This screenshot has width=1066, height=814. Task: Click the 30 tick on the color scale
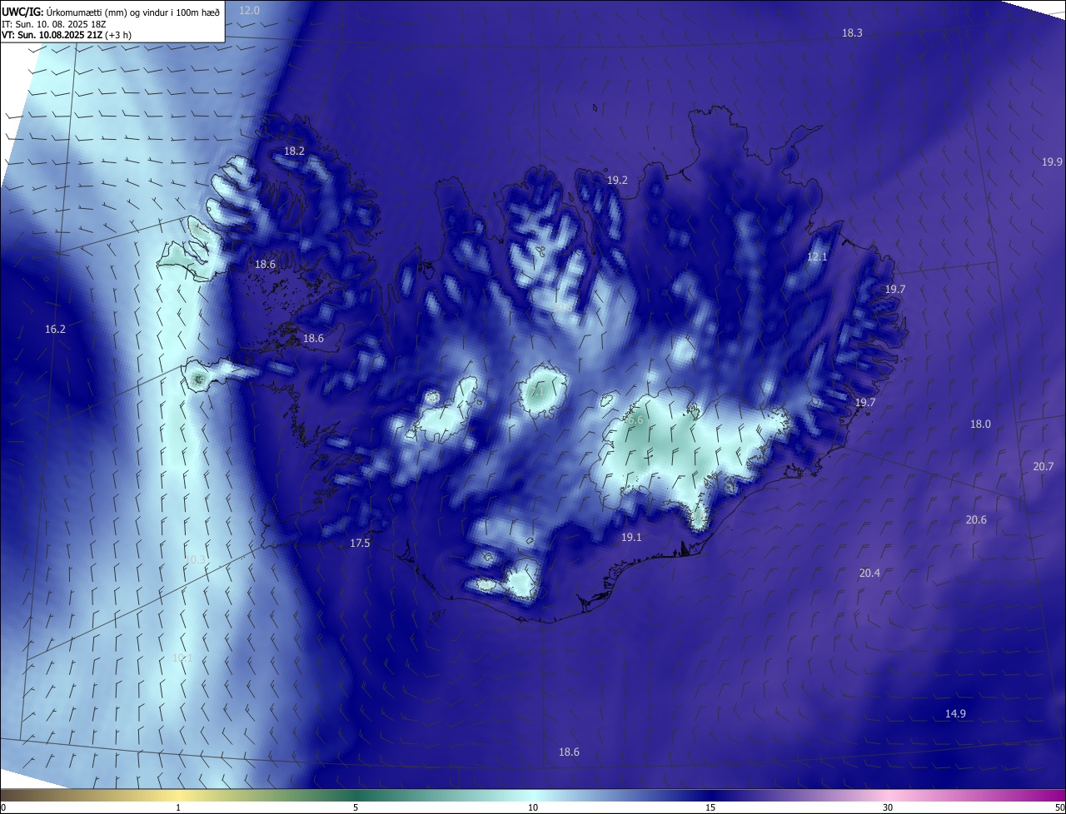[x=888, y=807]
